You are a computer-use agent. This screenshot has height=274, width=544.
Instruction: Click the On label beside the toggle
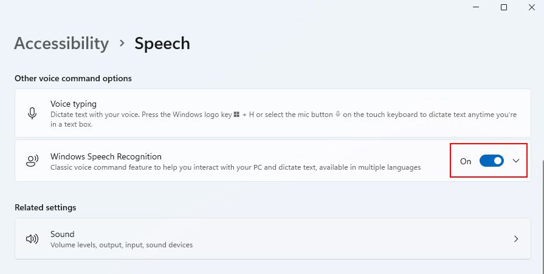pyautogui.click(x=466, y=161)
